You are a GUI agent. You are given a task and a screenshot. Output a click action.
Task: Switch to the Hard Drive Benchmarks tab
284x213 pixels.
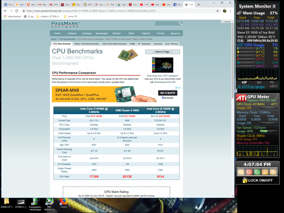click(114, 44)
